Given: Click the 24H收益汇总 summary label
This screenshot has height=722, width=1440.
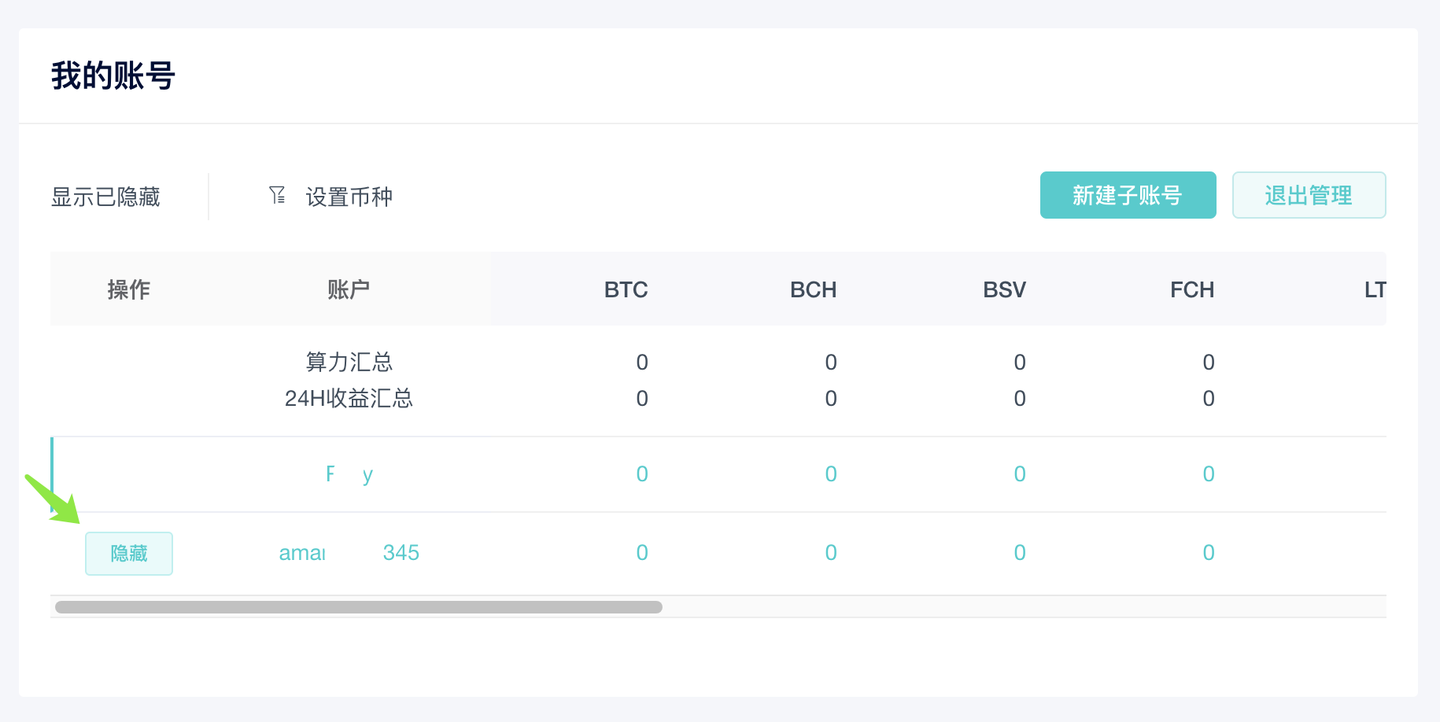Looking at the screenshot, I should [349, 398].
